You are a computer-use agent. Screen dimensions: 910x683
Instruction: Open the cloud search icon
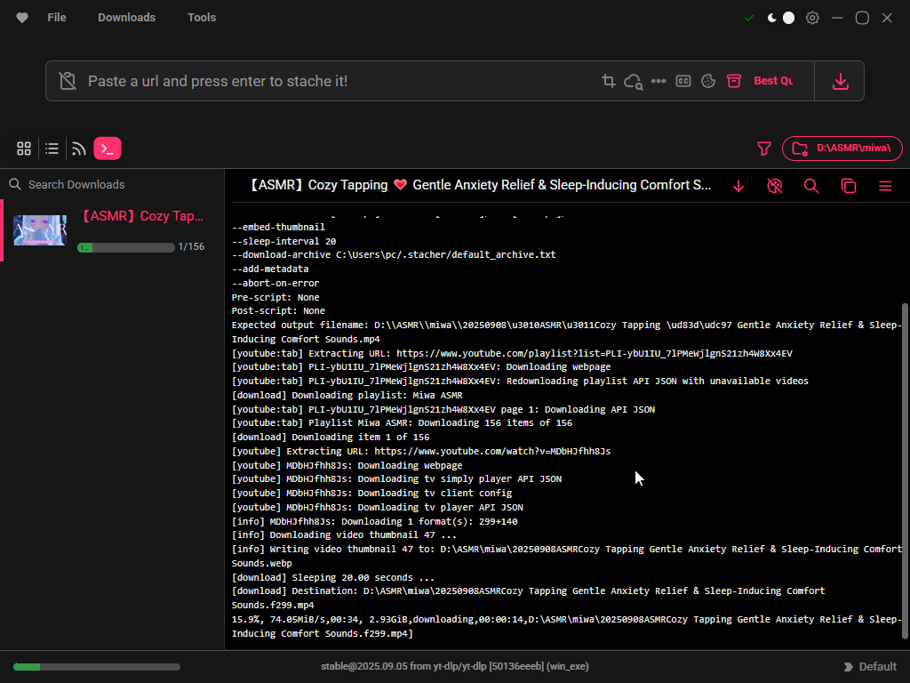(x=633, y=81)
